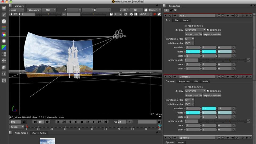This screenshot has width=256, height=144.
Task: Open the x1.07 zoom dropdown
Action: (124, 10)
